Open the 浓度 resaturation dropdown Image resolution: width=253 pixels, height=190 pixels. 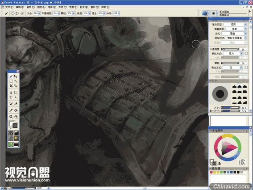pos(90,13)
